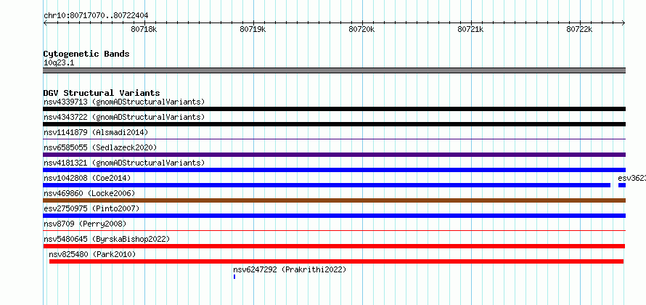
Task: Click the gray 10q23.1 cytogenetic band bar
Action: (x=335, y=70)
